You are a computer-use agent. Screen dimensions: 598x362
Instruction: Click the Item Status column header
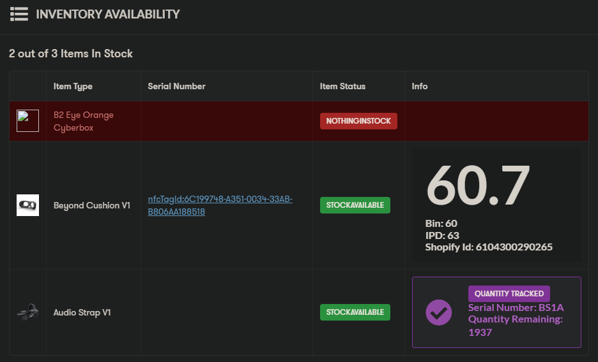tap(342, 86)
